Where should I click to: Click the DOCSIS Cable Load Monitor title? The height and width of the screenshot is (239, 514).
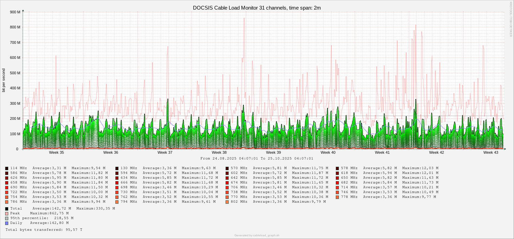pos(256,8)
